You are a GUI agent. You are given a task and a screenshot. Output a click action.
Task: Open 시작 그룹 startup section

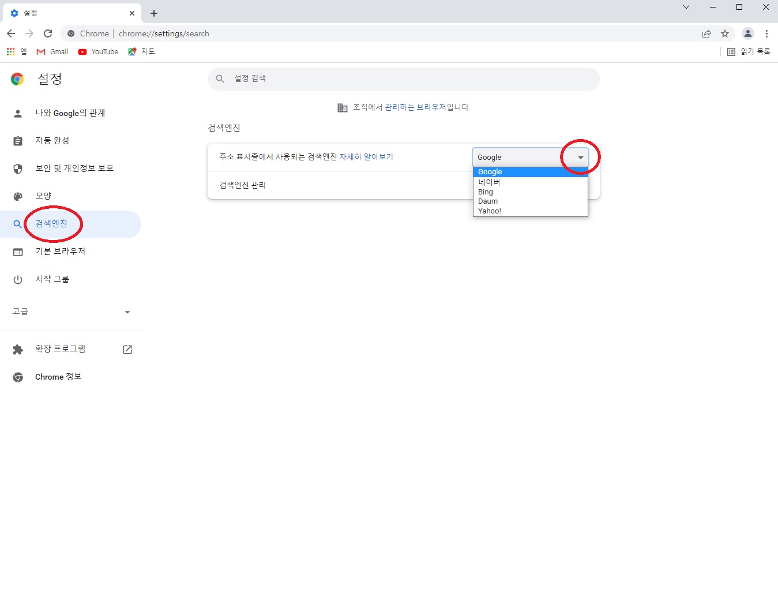[70, 279]
